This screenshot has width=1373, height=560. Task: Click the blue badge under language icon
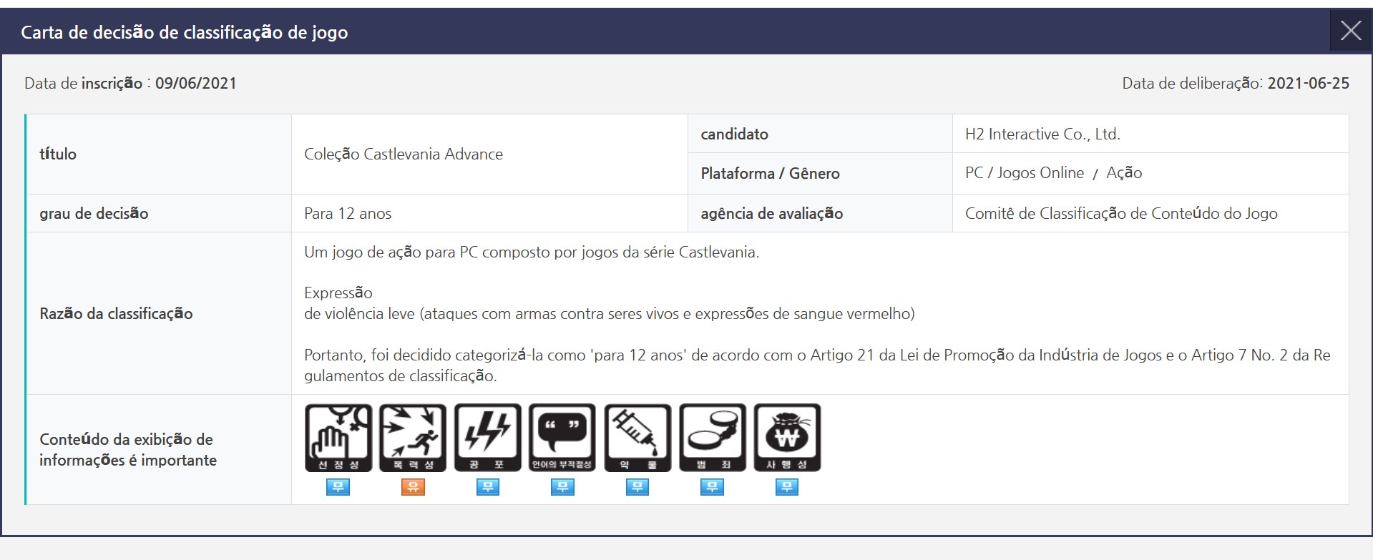(562, 487)
